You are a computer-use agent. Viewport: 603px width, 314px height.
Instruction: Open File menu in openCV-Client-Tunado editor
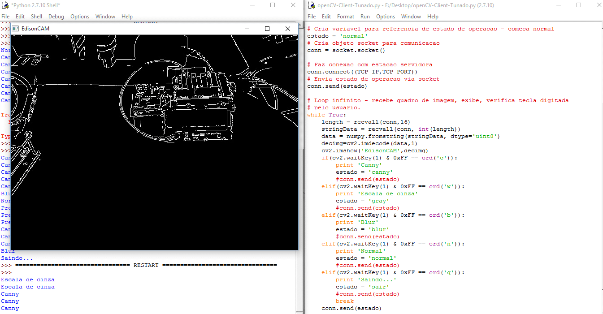click(x=312, y=17)
